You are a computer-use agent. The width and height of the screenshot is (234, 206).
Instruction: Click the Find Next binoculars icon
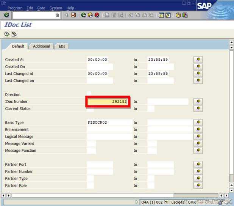coord(121,15)
